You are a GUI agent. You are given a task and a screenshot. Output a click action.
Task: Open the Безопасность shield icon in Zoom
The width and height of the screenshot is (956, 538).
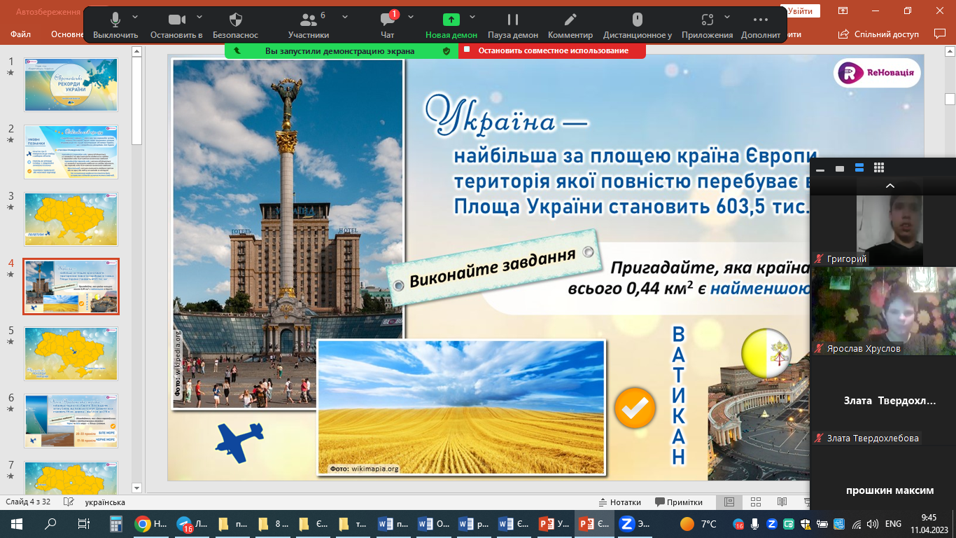point(235,20)
